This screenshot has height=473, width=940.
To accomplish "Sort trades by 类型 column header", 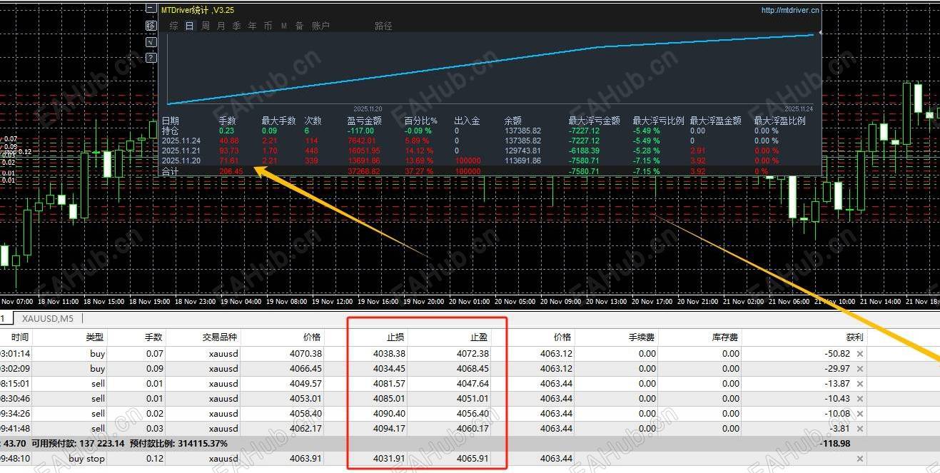I will click(x=95, y=337).
